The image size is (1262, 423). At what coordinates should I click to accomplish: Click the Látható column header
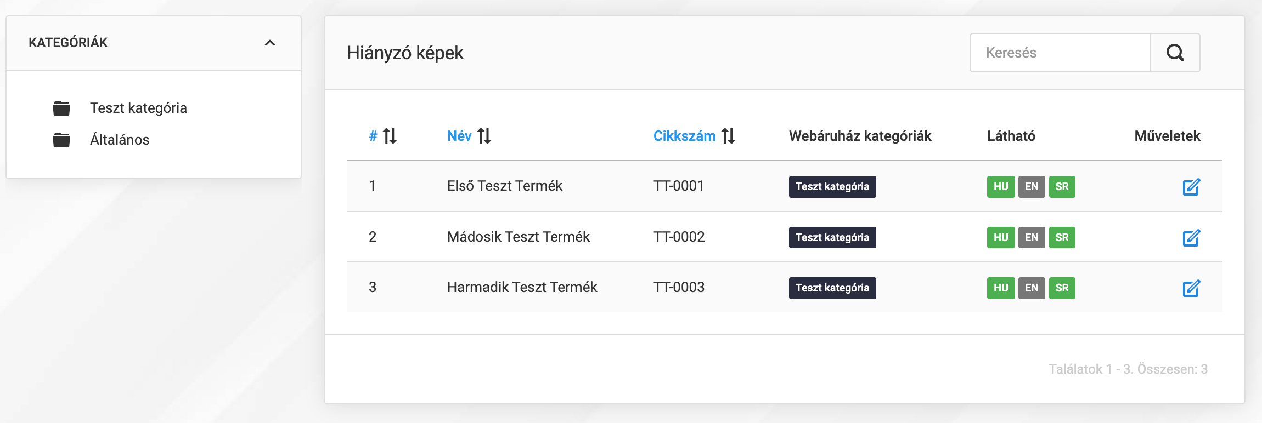pos(1011,136)
